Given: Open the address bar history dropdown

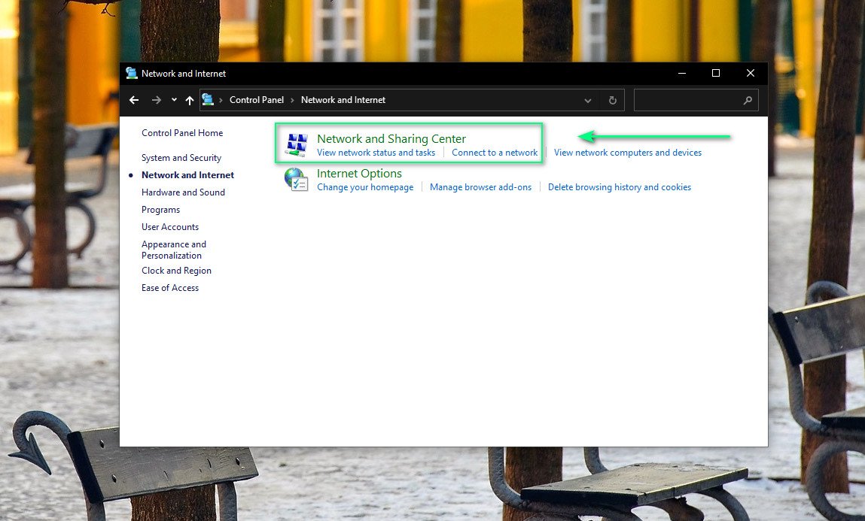Looking at the screenshot, I should 587,100.
